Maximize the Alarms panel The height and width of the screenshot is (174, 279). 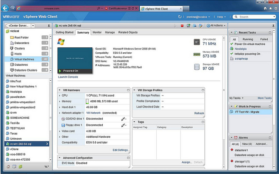[270, 138]
